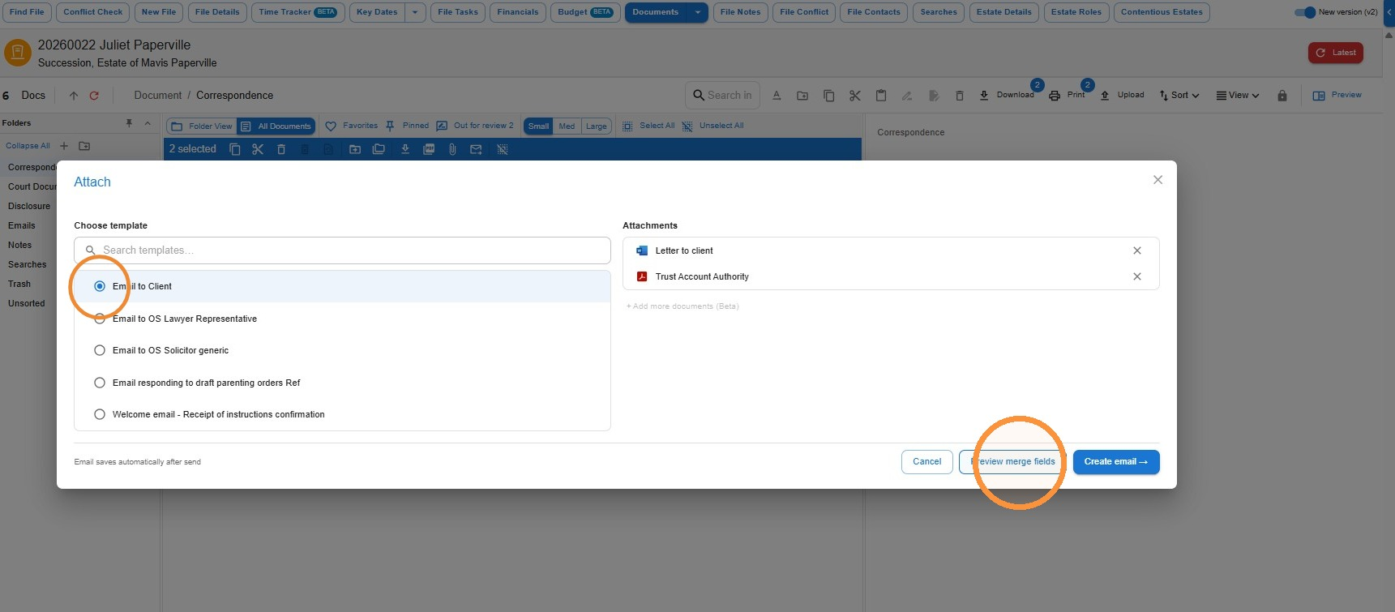This screenshot has width=1395, height=612.
Task: Select the Email to Client template radio
Action: click(100, 286)
